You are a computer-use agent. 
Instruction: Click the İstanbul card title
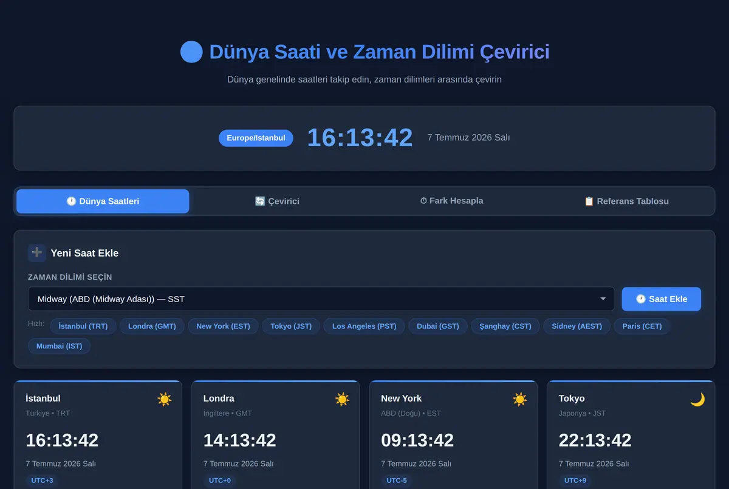tap(43, 399)
